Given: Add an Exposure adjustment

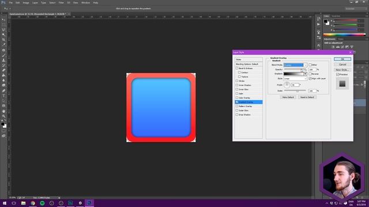Looking at the screenshot, I should pyautogui.click(x=347, y=47).
